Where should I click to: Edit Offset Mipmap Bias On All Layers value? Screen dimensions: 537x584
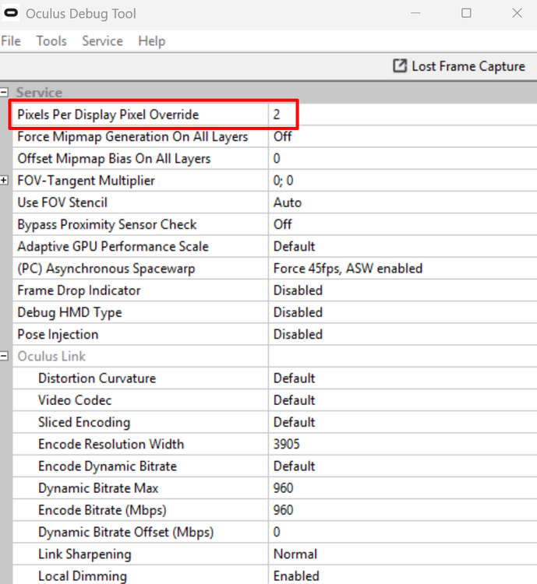(403, 158)
